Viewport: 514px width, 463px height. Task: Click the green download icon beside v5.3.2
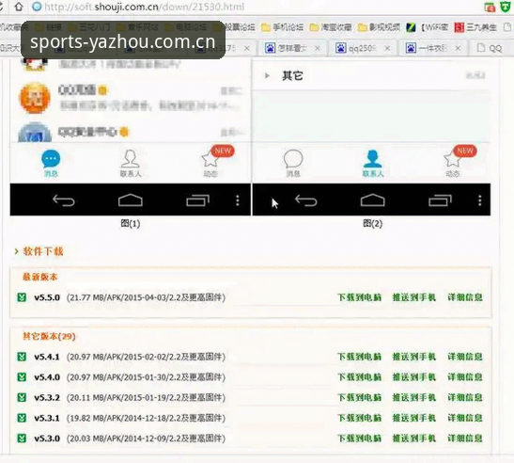[x=22, y=398]
